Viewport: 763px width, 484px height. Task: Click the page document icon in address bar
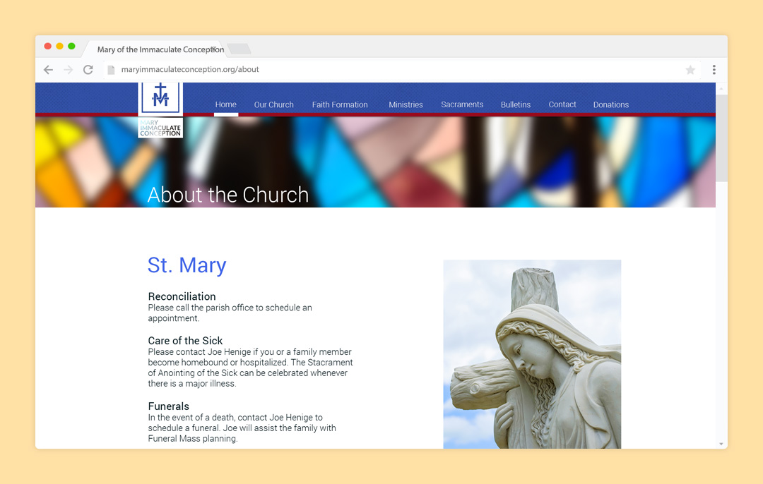[110, 70]
